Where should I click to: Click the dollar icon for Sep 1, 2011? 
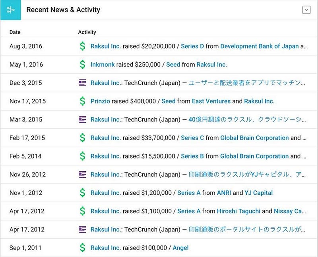tap(82, 248)
